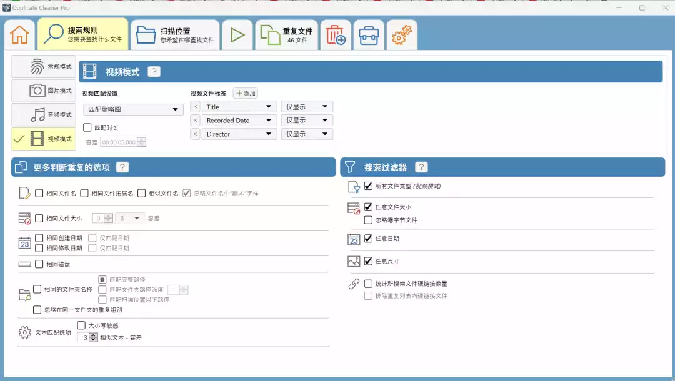Select camera 图片模式 mode
This screenshot has height=381, width=675.
pos(43,91)
